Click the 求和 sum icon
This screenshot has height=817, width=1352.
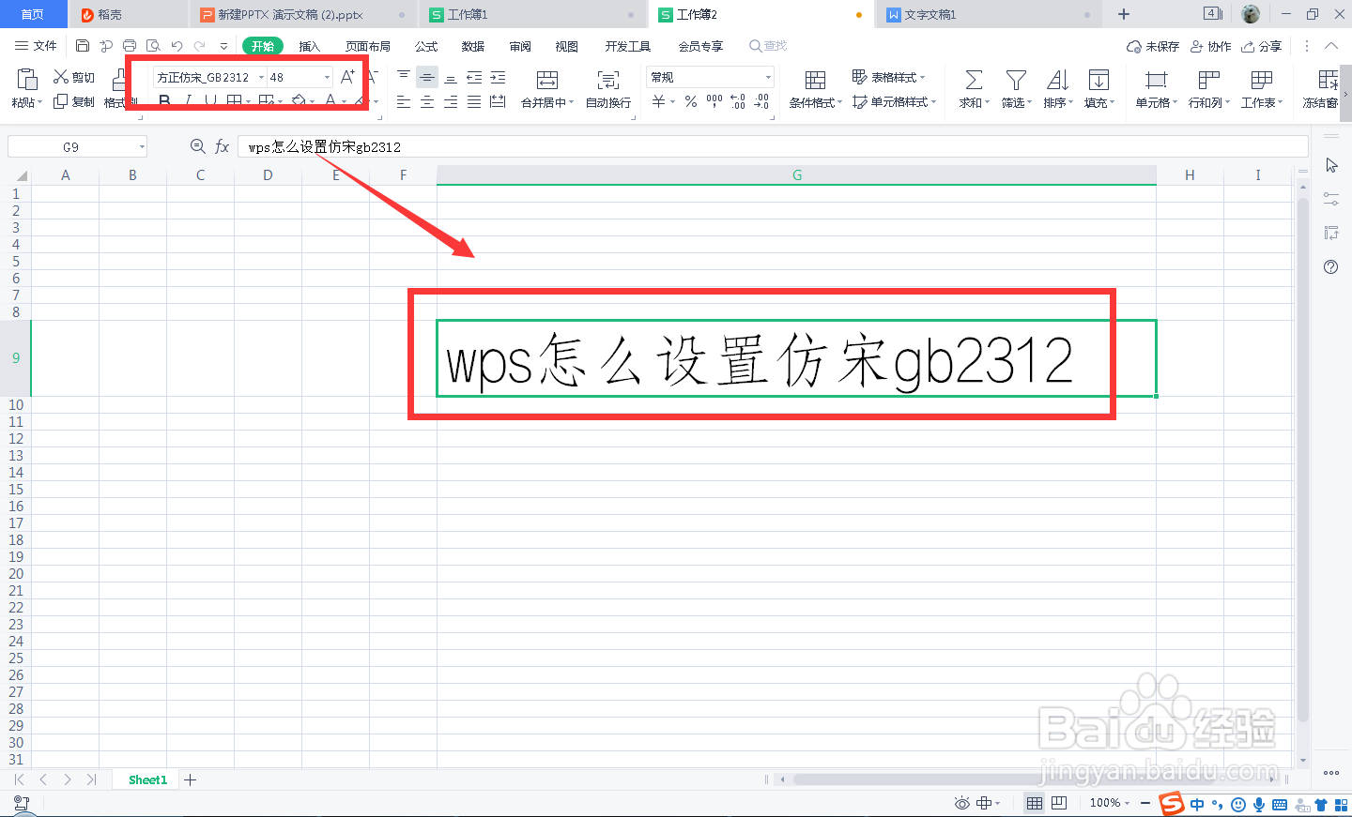975,81
